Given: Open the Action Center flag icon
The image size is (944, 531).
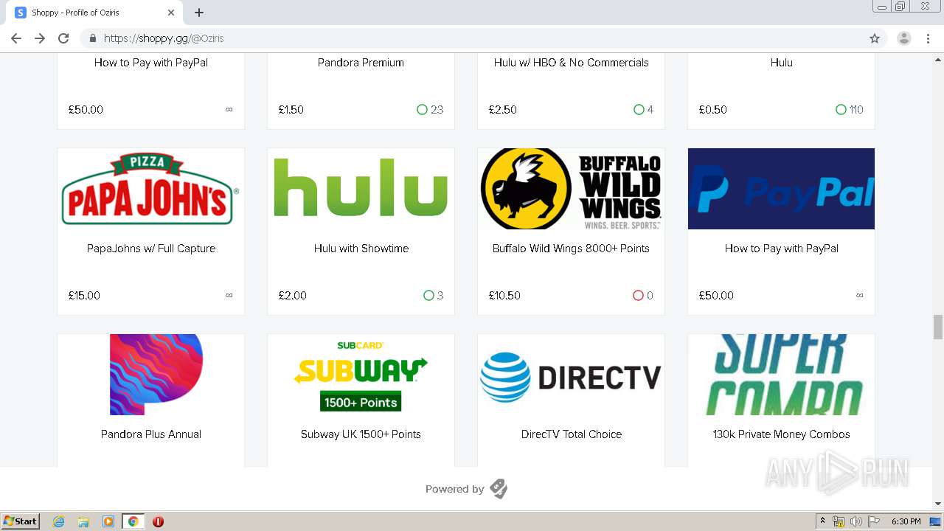Looking at the screenshot, I should pyautogui.click(x=874, y=521).
